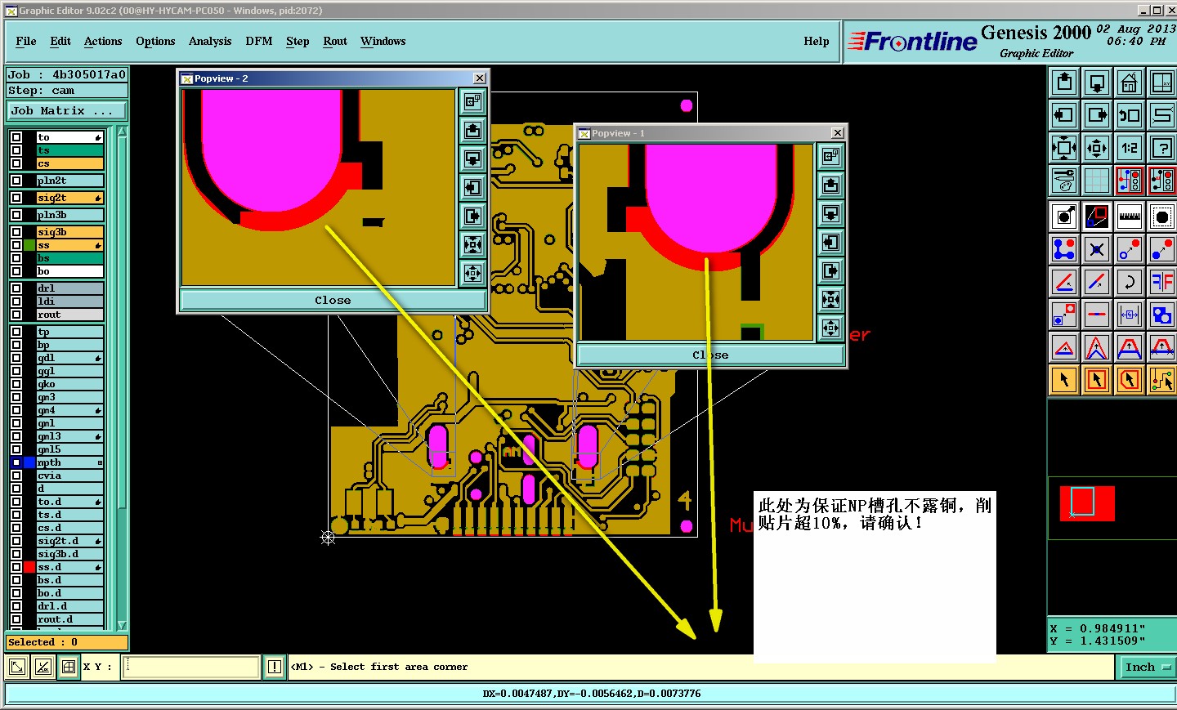The width and height of the screenshot is (1177, 710).
Task: Open the Edit menu
Action: click(60, 41)
